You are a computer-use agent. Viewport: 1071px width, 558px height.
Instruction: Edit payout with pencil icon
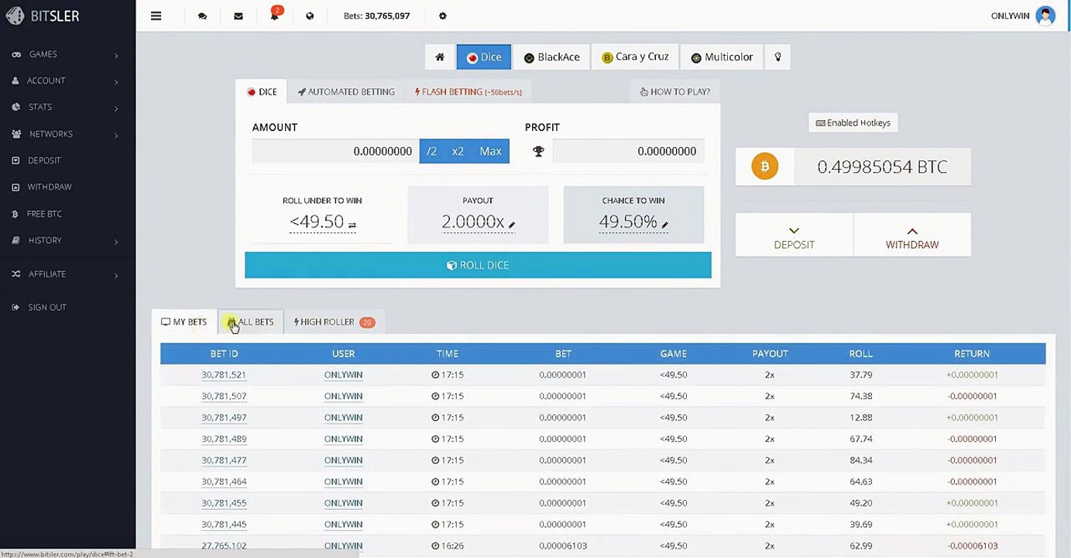(x=512, y=225)
